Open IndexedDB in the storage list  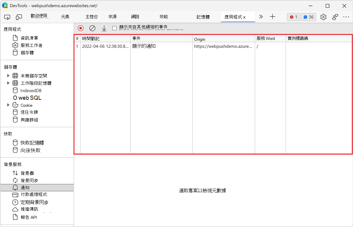[x=31, y=90]
